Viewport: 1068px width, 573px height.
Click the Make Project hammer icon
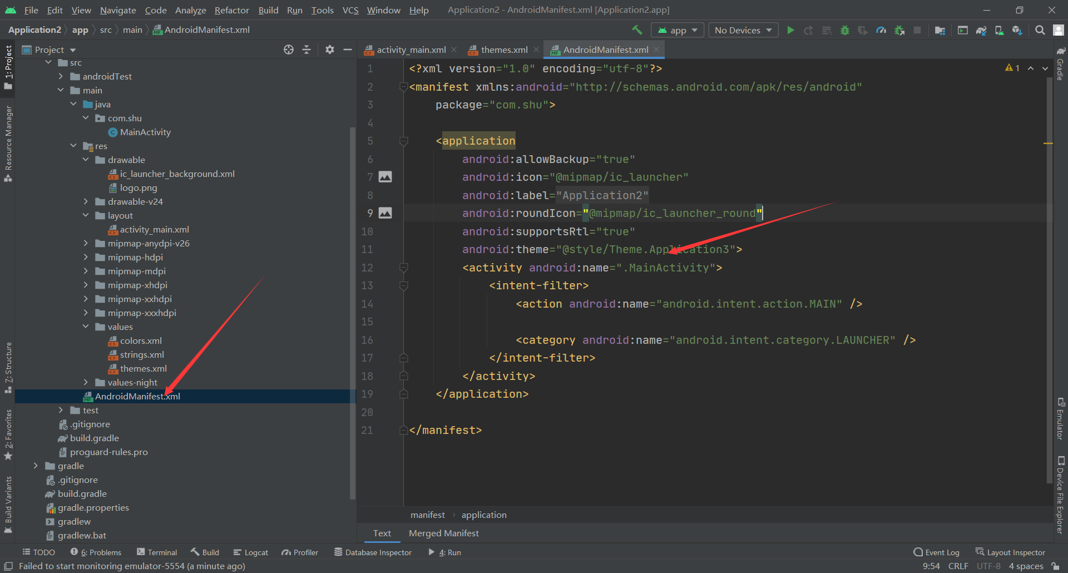click(x=637, y=30)
